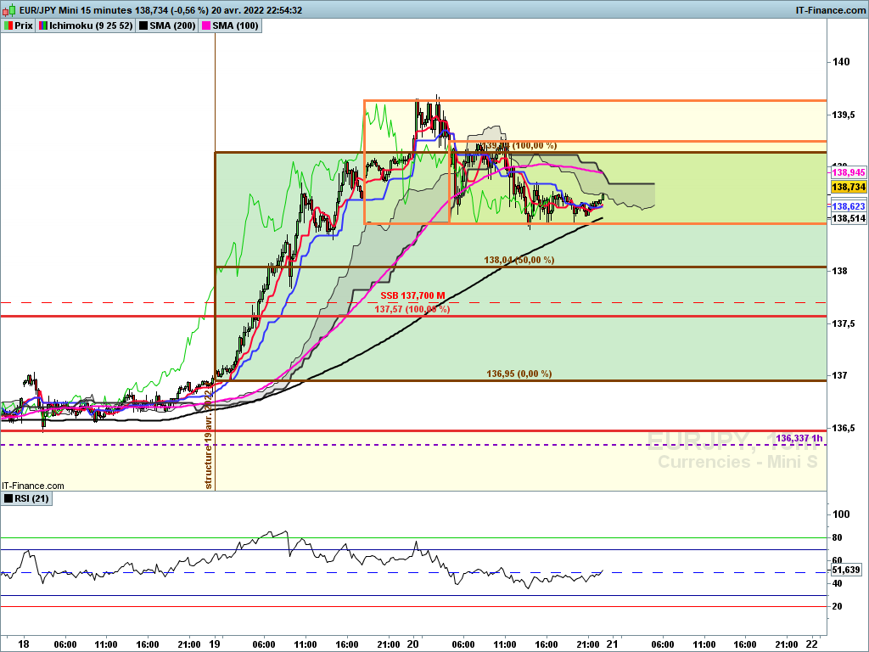
Task: Click the 136,95 (0,00 %) Fibonacci label
Action: [519, 374]
